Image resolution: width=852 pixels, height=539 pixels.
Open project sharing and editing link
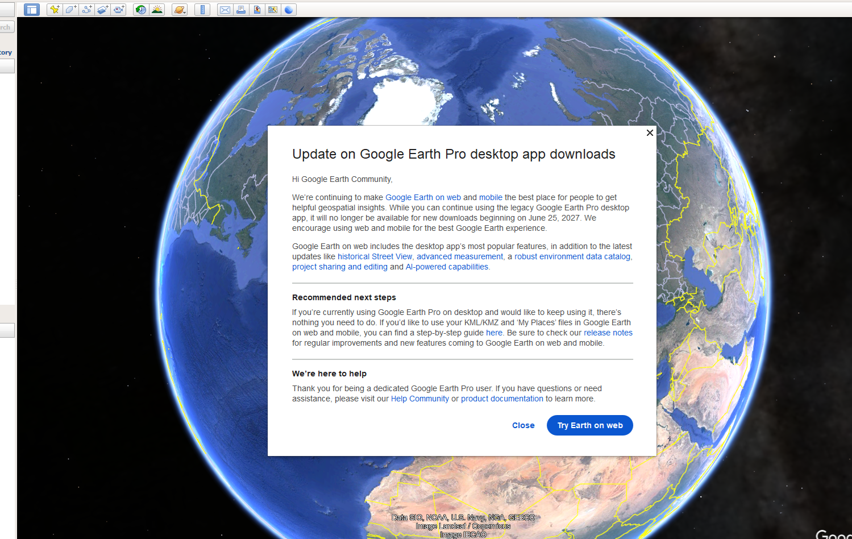[340, 267]
